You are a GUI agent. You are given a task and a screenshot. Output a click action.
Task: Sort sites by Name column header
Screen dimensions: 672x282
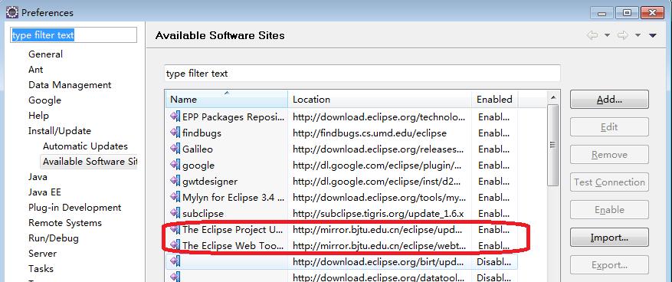coord(227,99)
